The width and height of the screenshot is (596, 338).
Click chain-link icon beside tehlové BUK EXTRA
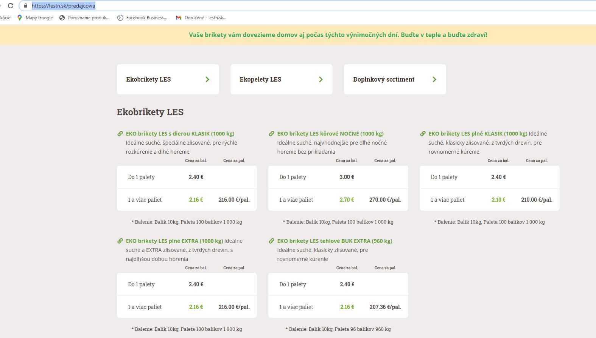[271, 241]
